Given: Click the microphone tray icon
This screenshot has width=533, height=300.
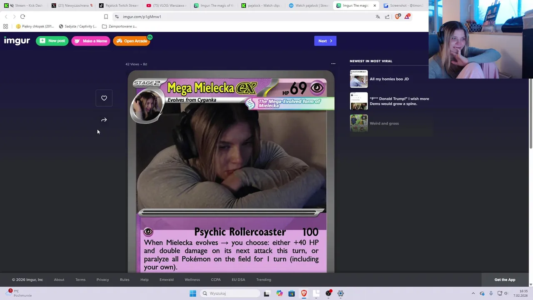Looking at the screenshot, I should (491, 293).
